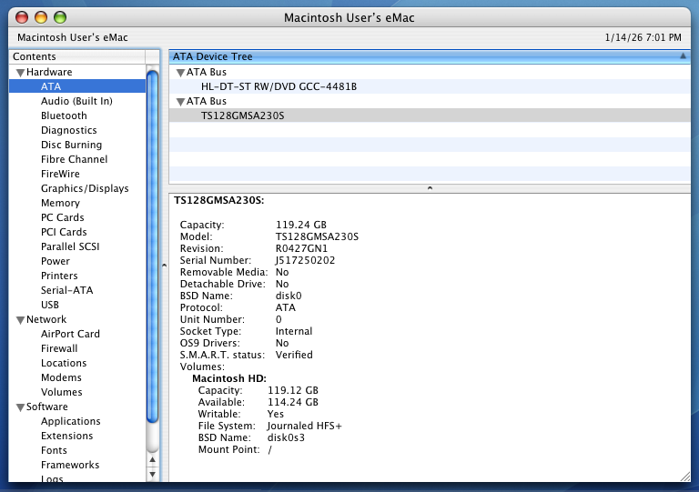Click the sidebar scroll down arrow

pos(153,474)
